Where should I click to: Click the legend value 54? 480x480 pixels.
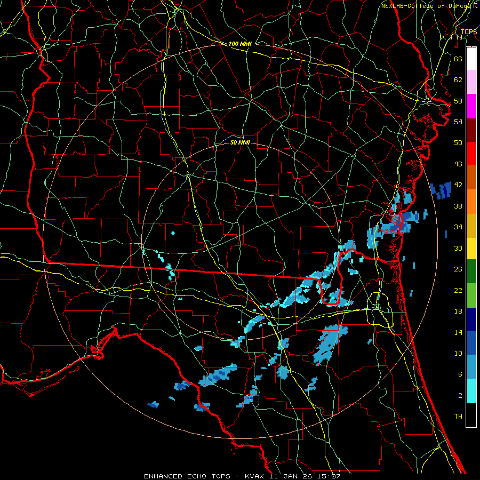[458, 122]
